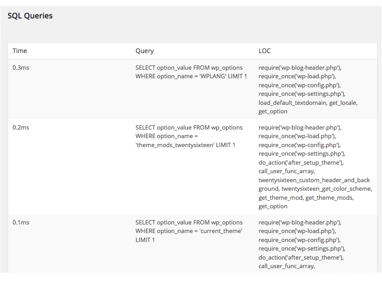
Task: Select the 0.1ms time cell
Action: (21, 222)
